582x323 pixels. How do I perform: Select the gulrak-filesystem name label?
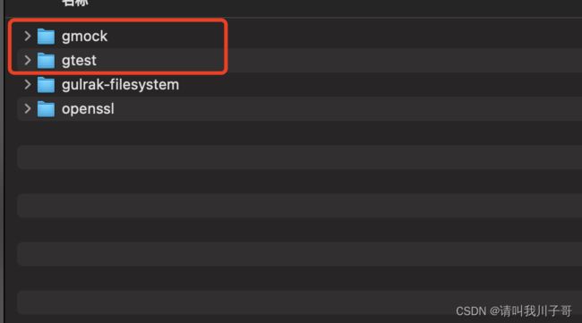tap(120, 85)
